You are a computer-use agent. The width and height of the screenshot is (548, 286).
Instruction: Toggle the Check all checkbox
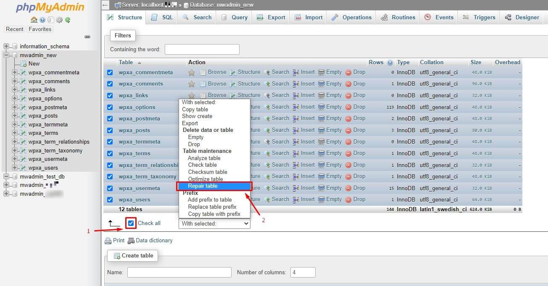pyautogui.click(x=131, y=223)
